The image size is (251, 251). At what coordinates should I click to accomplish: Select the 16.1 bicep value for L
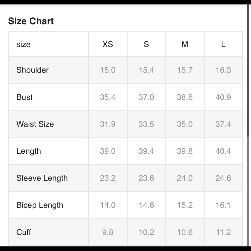pos(223,205)
